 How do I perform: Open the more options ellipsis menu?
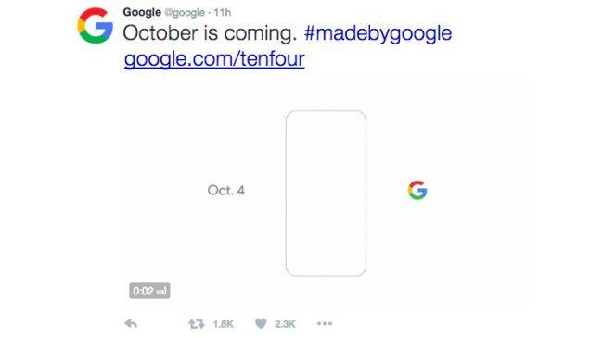point(325,324)
